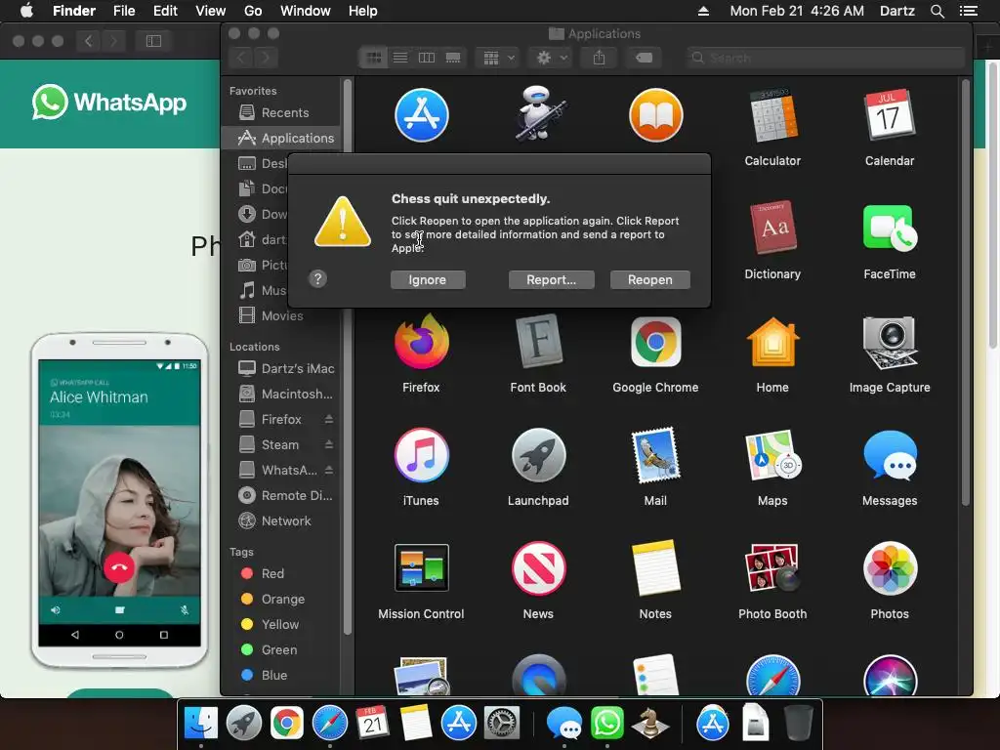
Task: Open Spotlight search in menu bar
Action: 937,11
